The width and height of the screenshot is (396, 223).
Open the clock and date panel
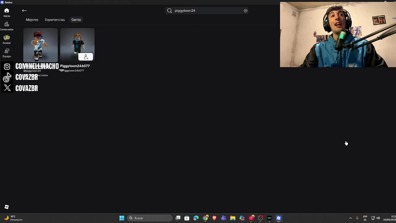pyautogui.click(x=390, y=218)
